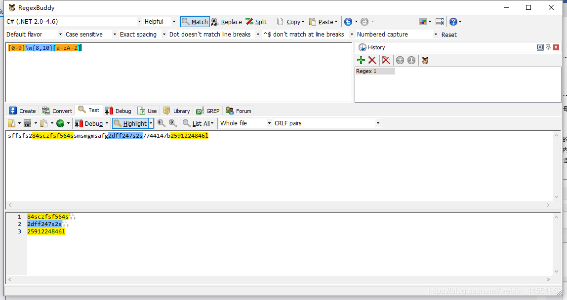Select the Test tab
Viewport: 567px width, 300px height.
(x=89, y=110)
